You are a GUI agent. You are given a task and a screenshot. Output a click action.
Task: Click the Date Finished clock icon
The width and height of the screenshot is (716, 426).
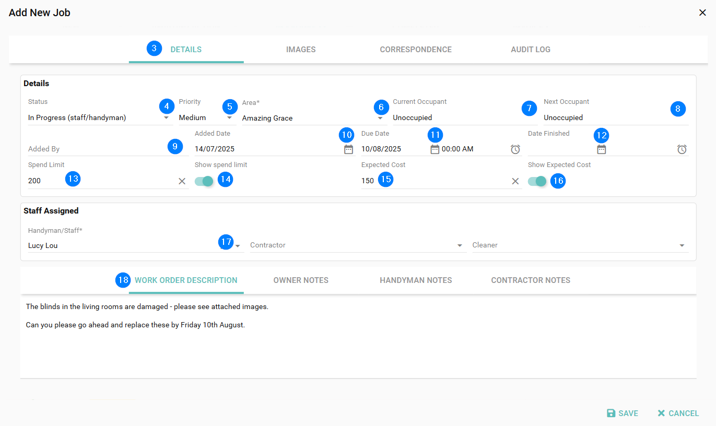pyautogui.click(x=682, y=149)
